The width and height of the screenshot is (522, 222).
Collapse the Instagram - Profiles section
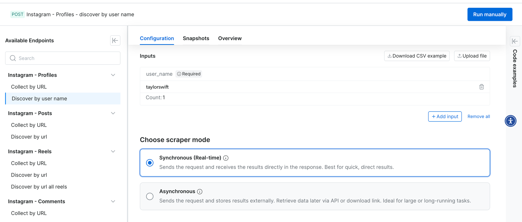click(x=113, y=75)
